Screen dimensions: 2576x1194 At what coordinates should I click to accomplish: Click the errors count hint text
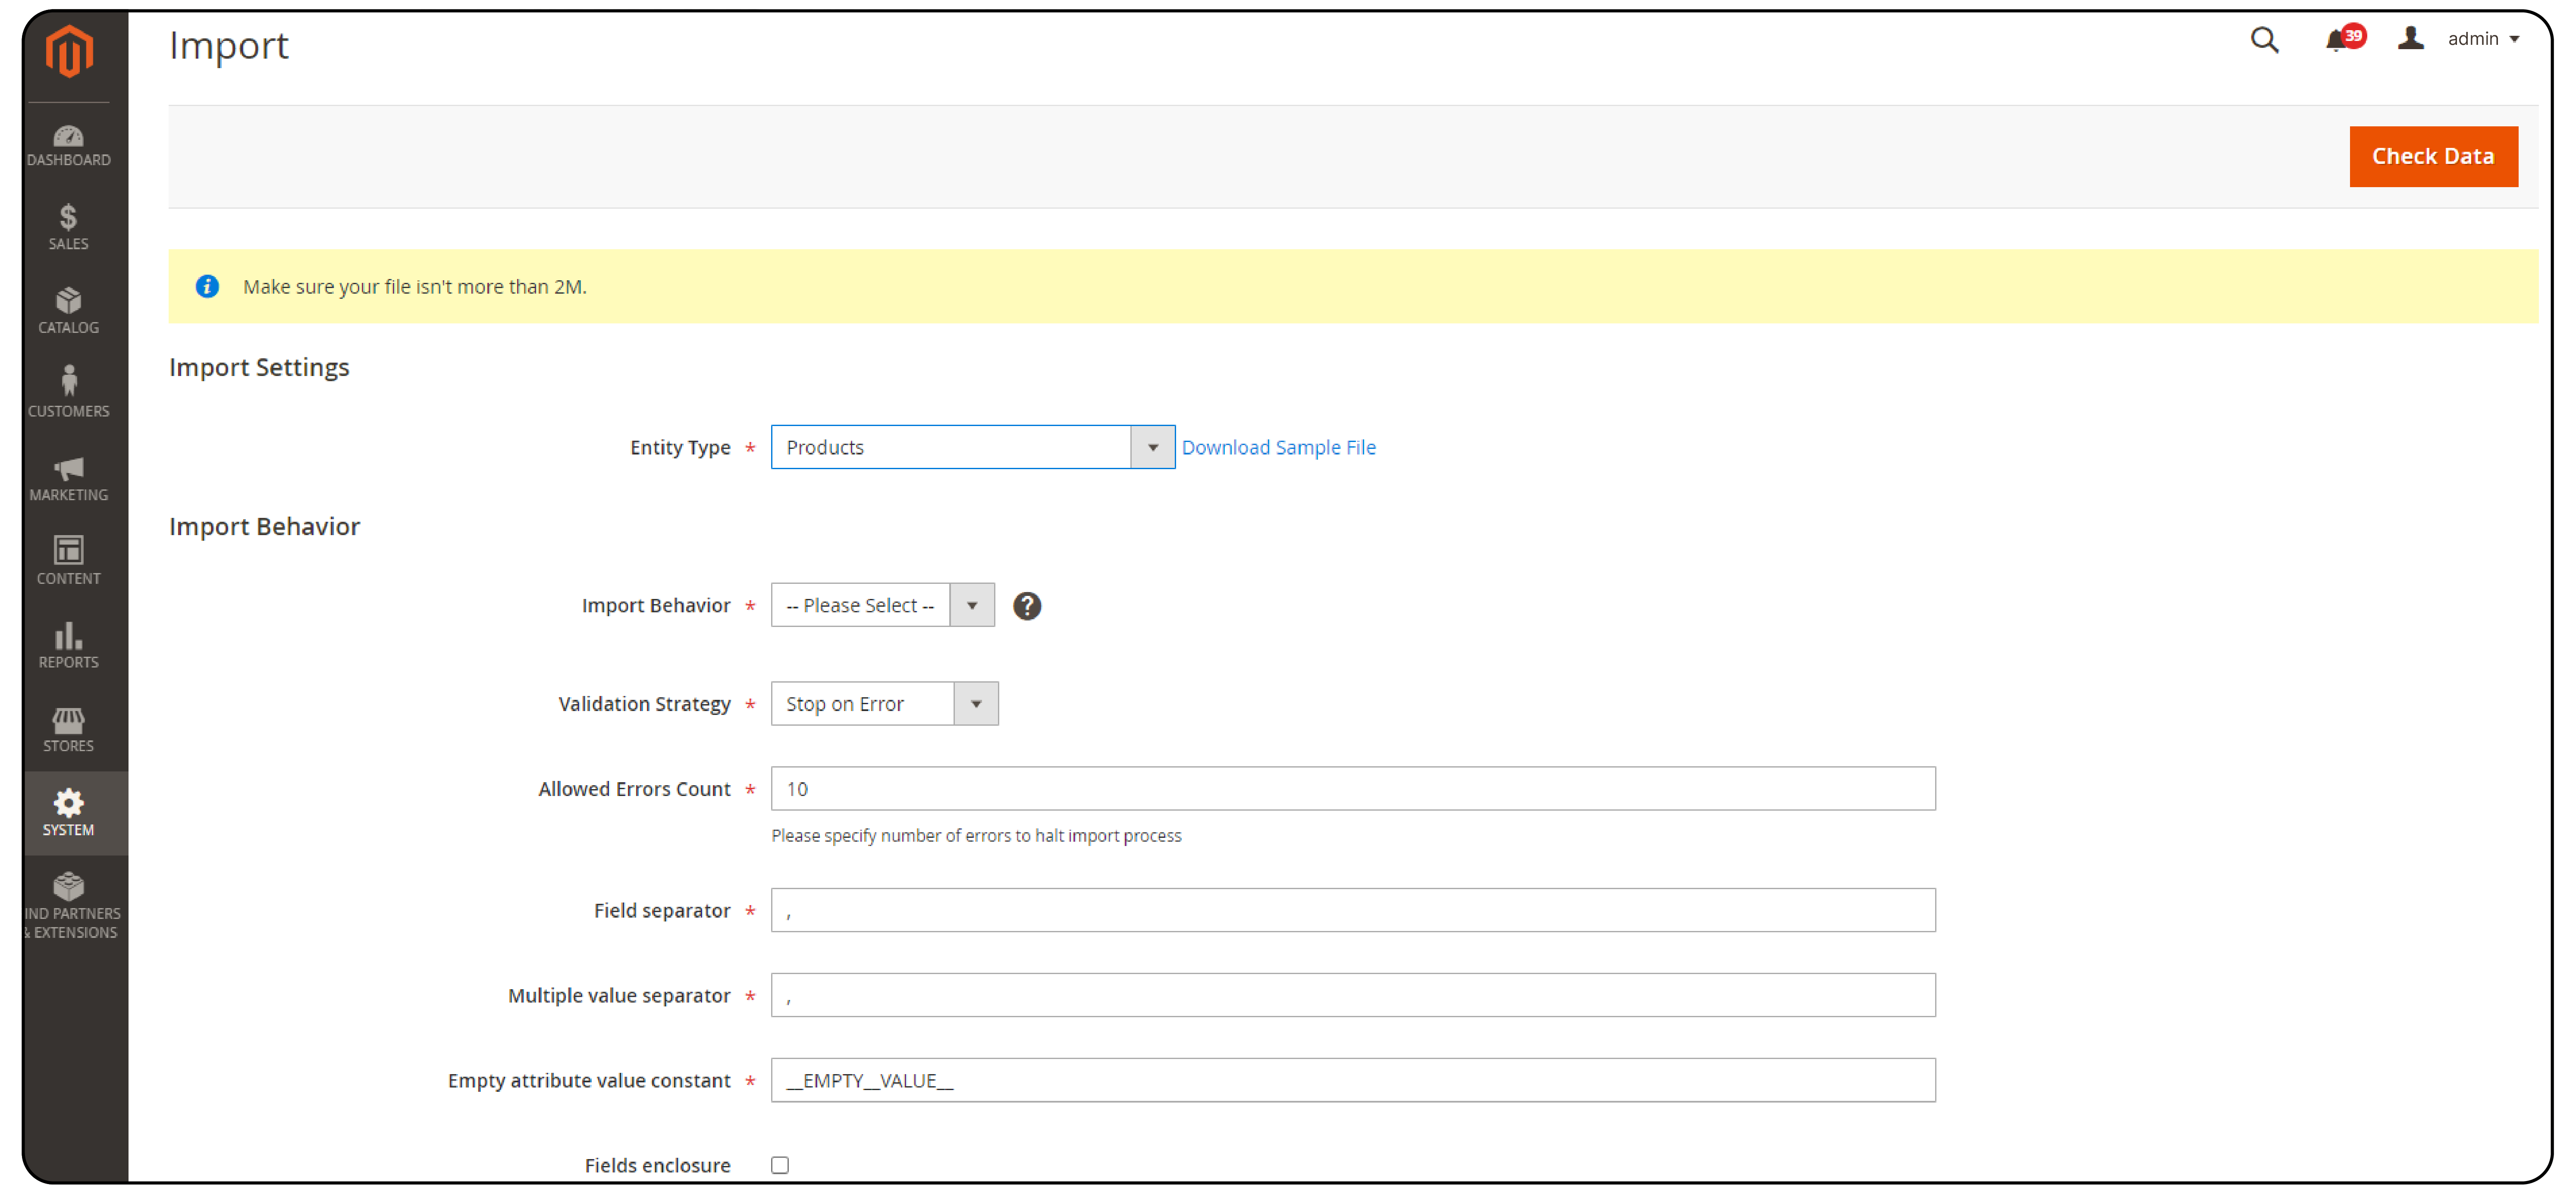[x=976, y=836]
